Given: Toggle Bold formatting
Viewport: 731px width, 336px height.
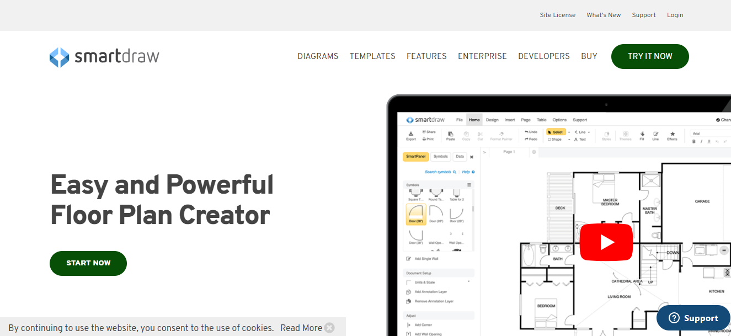Looking at the screenshot, I should tap(694, 142).
